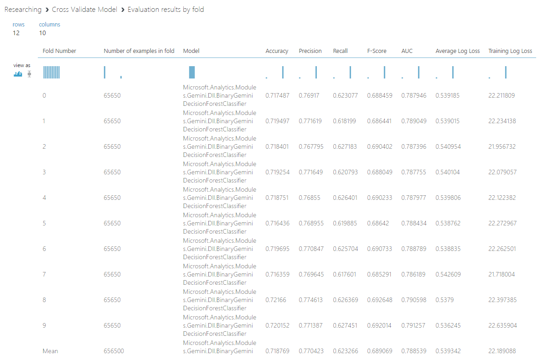The width and height of the screenshot is (553, 355).
Task: Click average log loss value 0.539806
Action: coord(448,198)
